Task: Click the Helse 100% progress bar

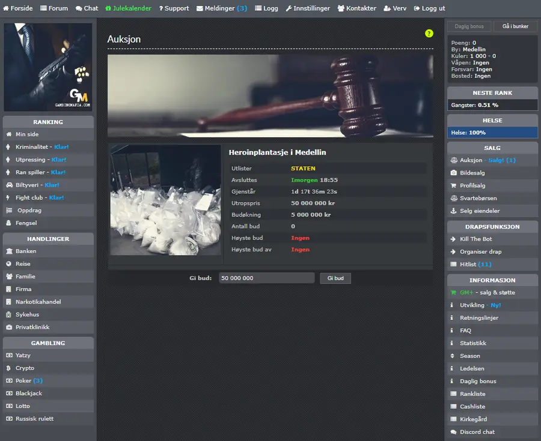Action: click(x=492, y=133)
